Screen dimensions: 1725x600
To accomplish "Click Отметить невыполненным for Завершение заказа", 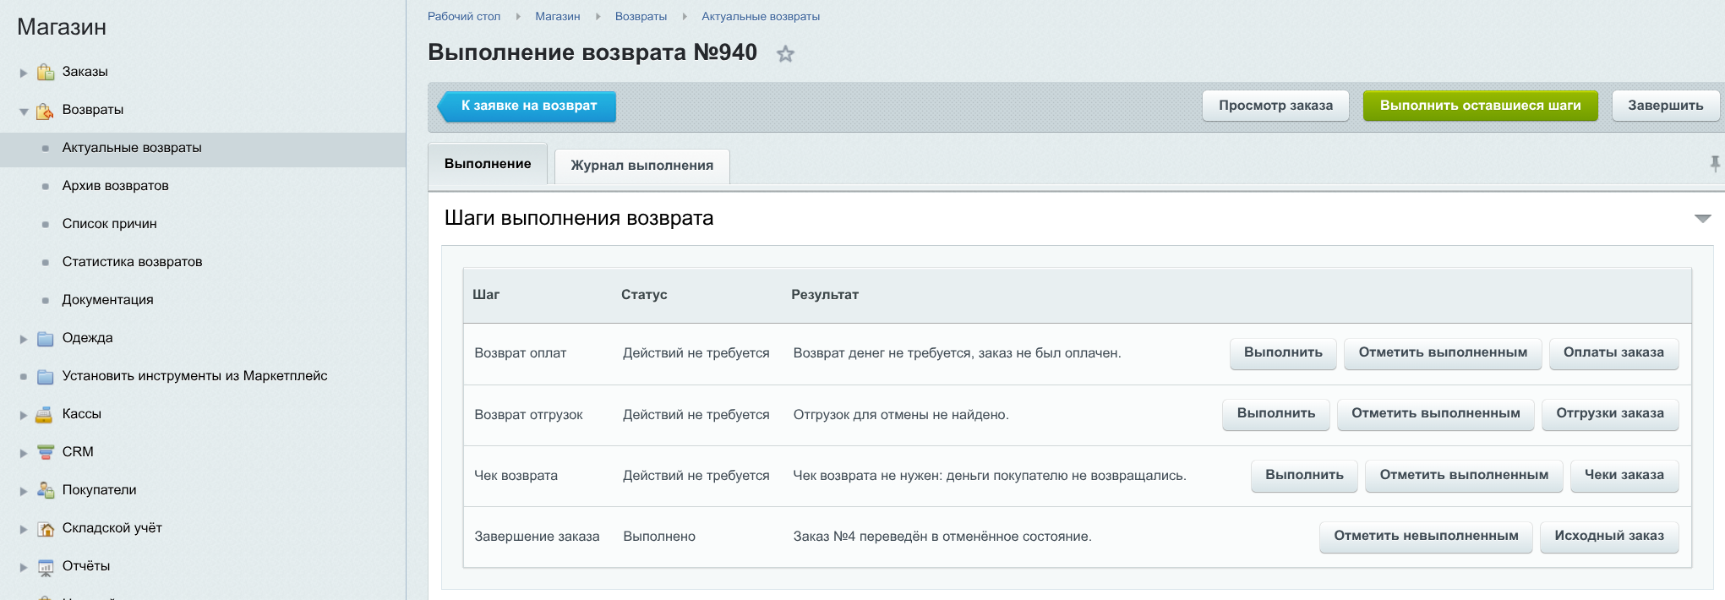I will 1426,537.
